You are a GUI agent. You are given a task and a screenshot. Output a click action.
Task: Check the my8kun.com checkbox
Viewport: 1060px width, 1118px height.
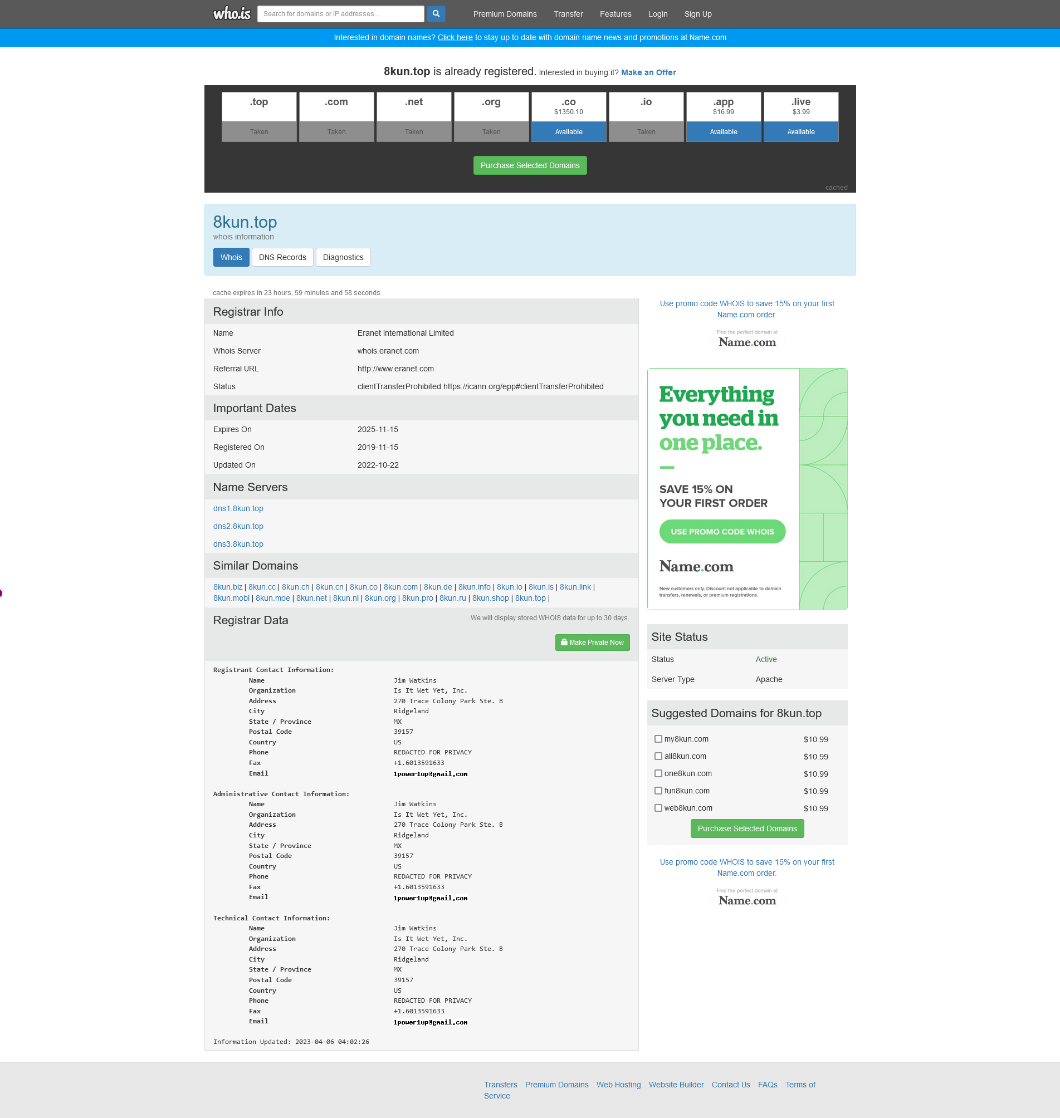click(x=658, y=739)
